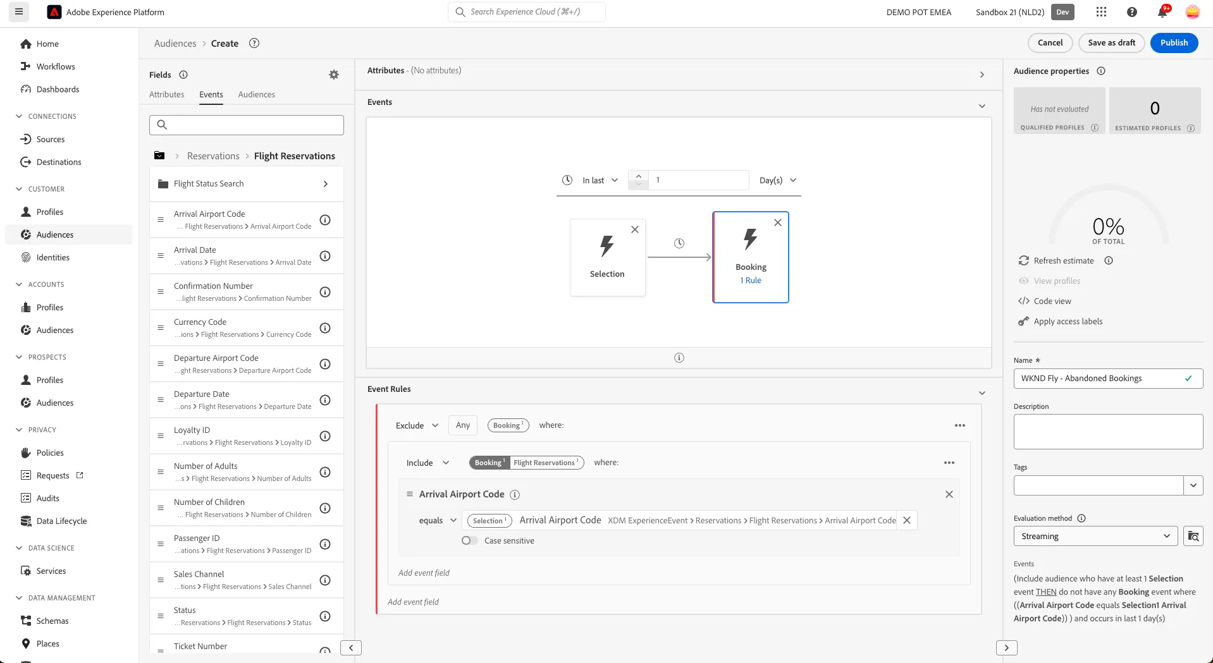Open the equals operator dropdown

[x=438, y=520]
